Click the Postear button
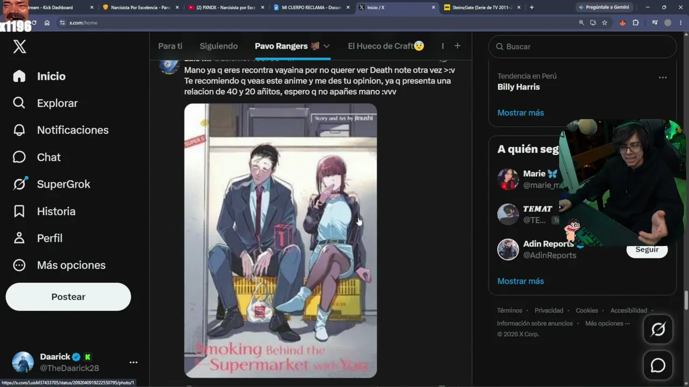This screenshot has height=387, width=689. [x=68, y=297]
